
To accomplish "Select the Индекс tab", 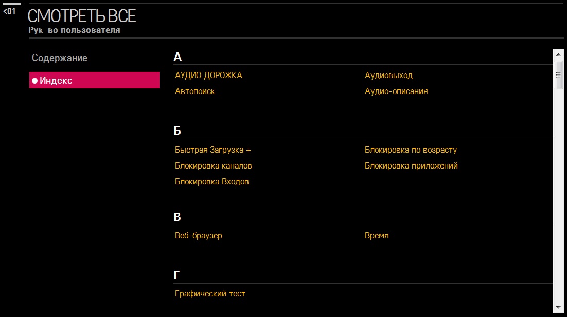I will pyautogui.click(x=94, y=80).
